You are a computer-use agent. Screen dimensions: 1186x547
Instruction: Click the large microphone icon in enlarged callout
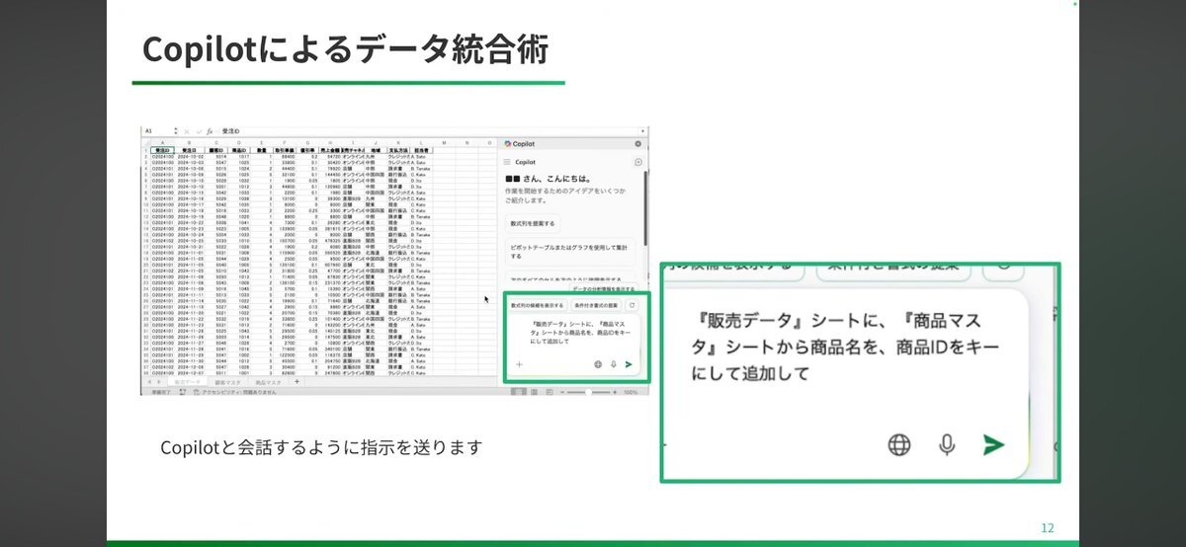947,445
